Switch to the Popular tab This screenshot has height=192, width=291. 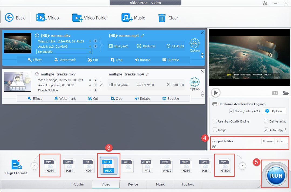pyautogui.click(x=78, y=184)
